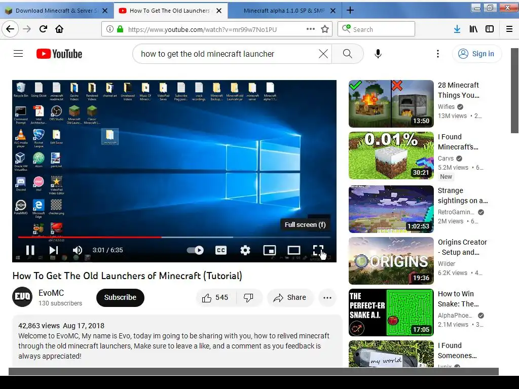The height and width of the screenshot is (389, 519).
Task: Toggle the autoplay switch
Action: 195,250
